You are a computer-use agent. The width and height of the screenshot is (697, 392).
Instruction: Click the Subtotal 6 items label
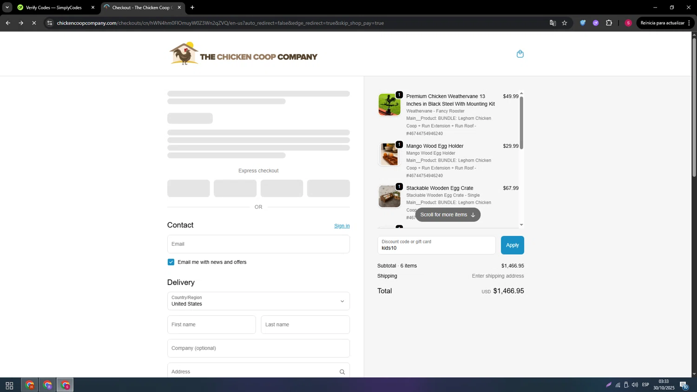[397, 266]
